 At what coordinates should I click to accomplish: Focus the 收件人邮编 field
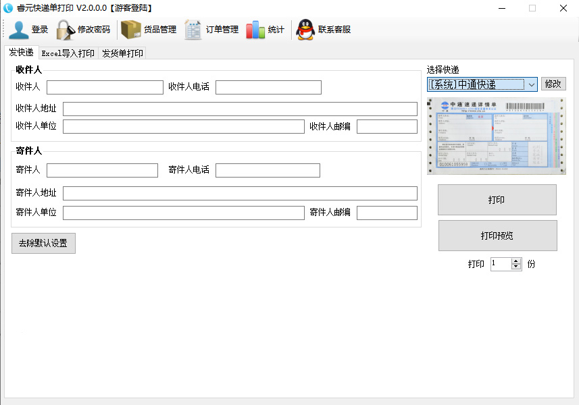point(387,126)
